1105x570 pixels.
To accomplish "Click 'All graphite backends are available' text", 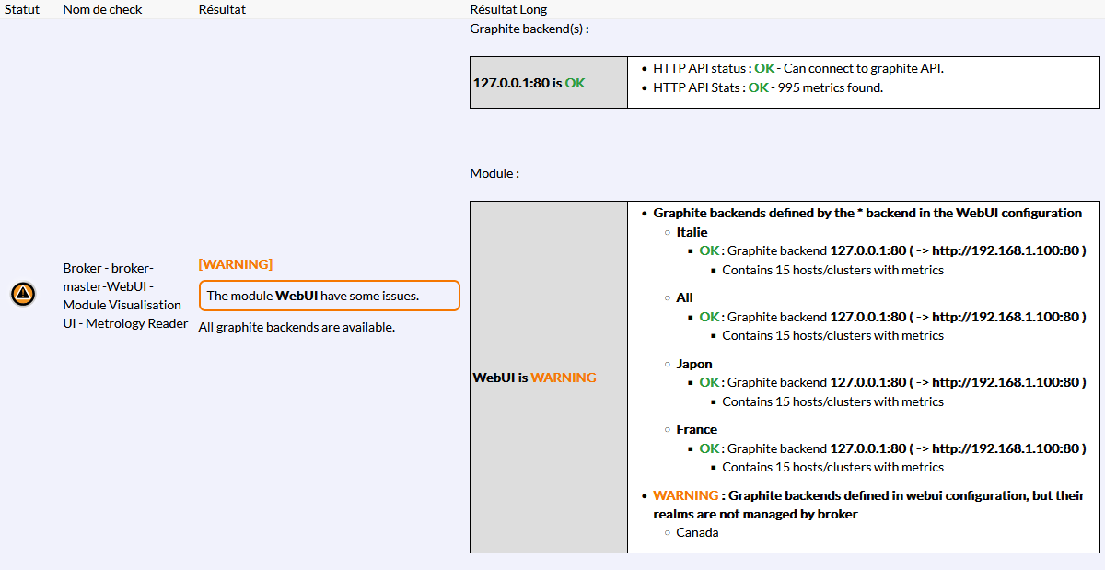I will click(297, 327).
